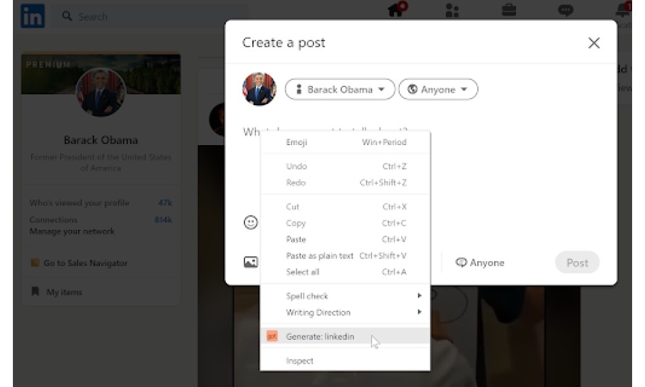645x387 pixels.
Task: Click the LinkedIn search field
Action: point(150,17)
